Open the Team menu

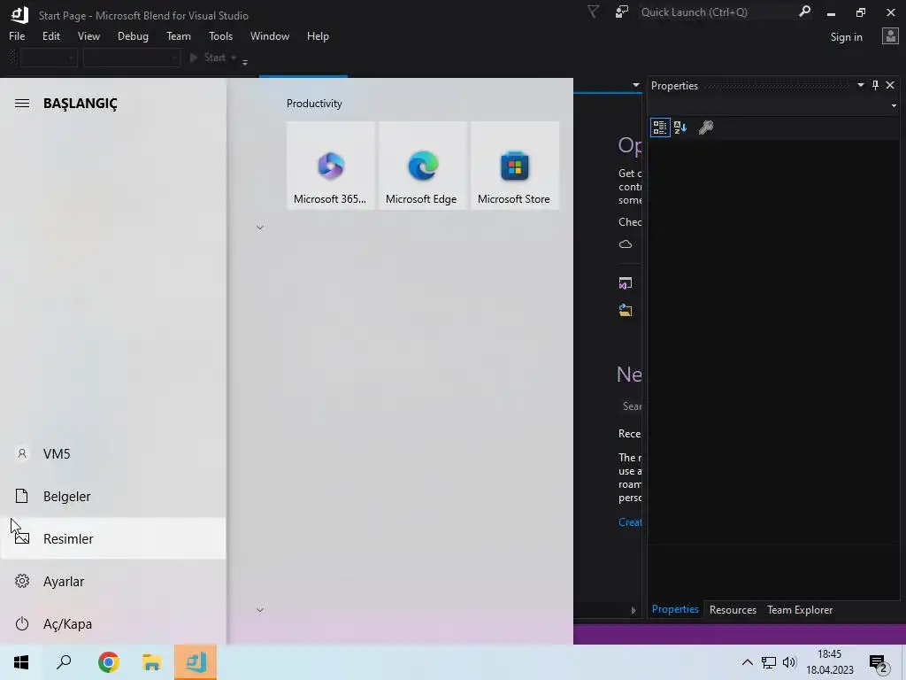179,35
